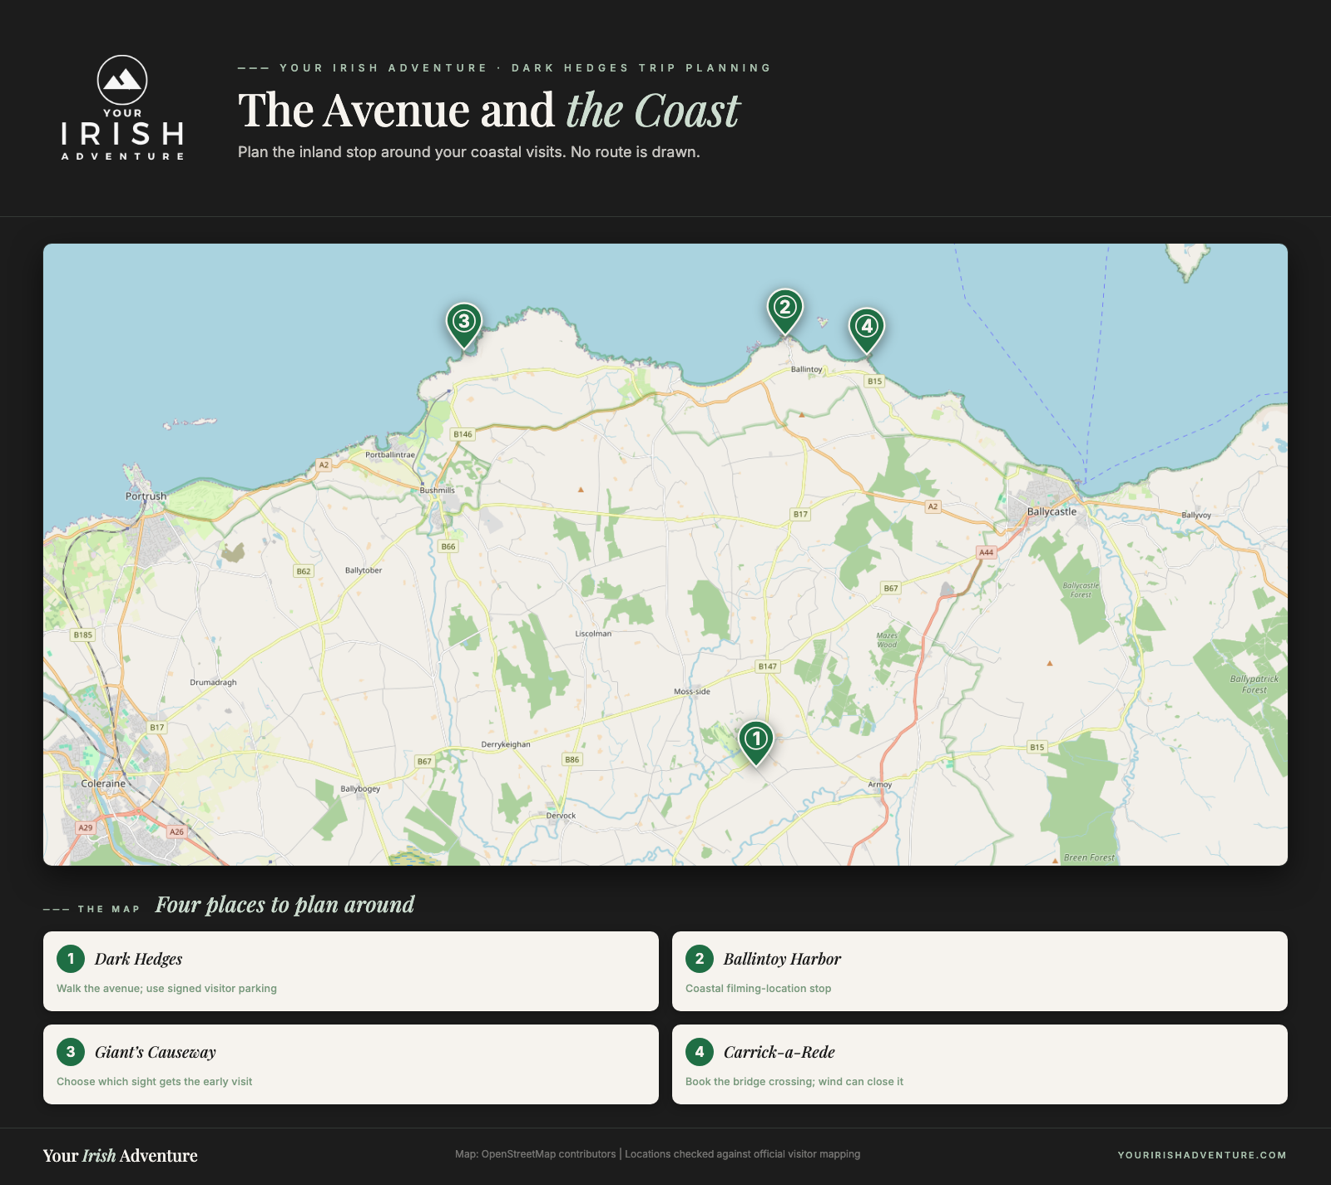Click Ballyvoy label on map
The width and height of the screenshot is (1331, 1185).
point(1196,516)
